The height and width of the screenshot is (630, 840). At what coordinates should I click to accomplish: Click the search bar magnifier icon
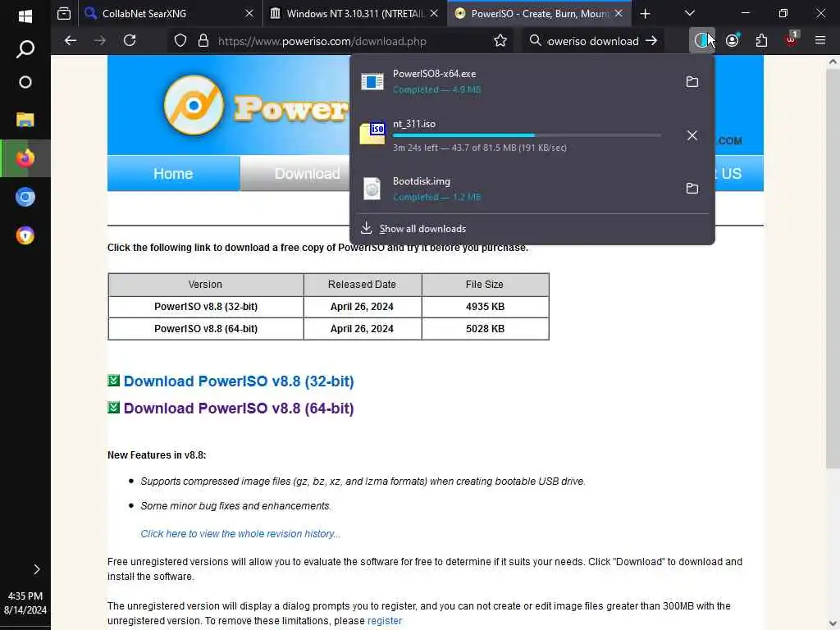pos(535,41)
